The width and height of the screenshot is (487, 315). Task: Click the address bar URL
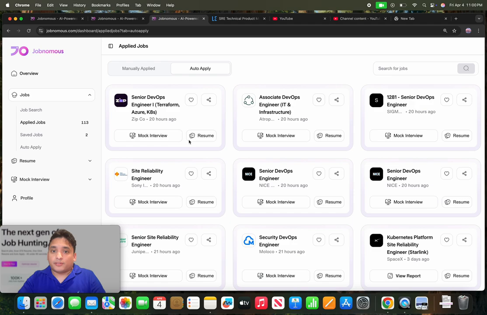(97, 31)
